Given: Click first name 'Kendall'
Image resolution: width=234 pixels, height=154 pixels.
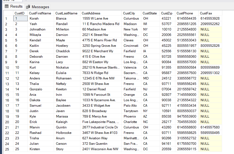Looking at the screenshot, I should pos(41,40).
